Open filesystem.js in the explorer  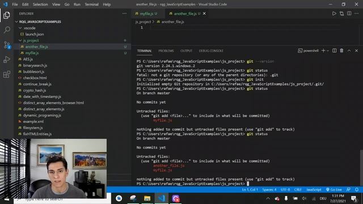pos(33,128)
